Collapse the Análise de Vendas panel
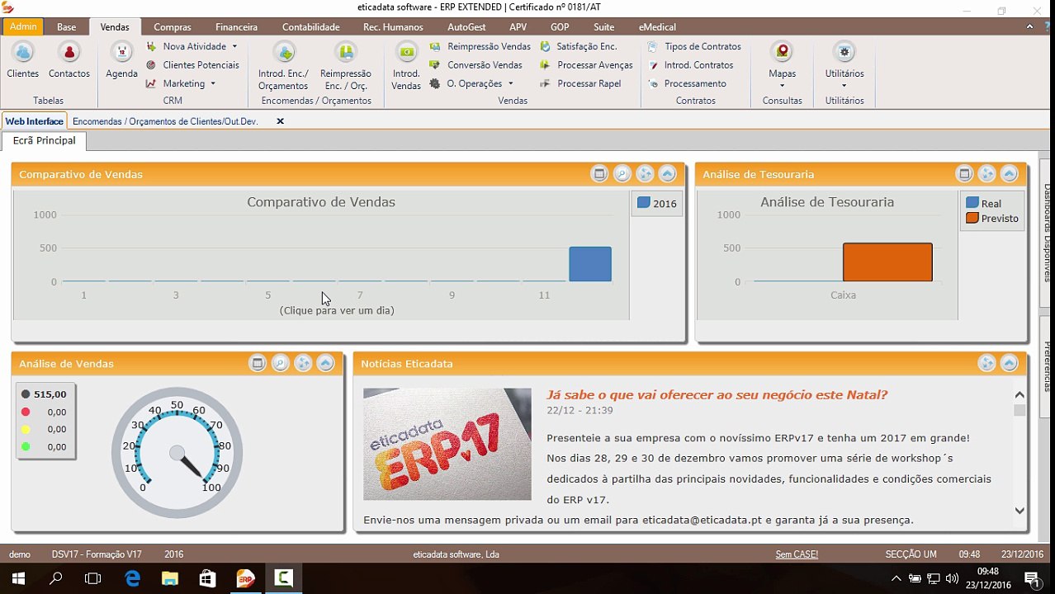Viewport: 1055px width, 594px height. (x=326, y=363)
